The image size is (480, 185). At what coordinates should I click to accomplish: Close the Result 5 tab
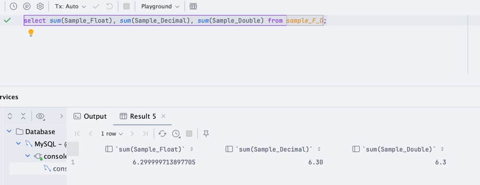[163, 116]
